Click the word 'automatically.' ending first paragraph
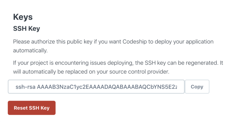 pos(30,50)
